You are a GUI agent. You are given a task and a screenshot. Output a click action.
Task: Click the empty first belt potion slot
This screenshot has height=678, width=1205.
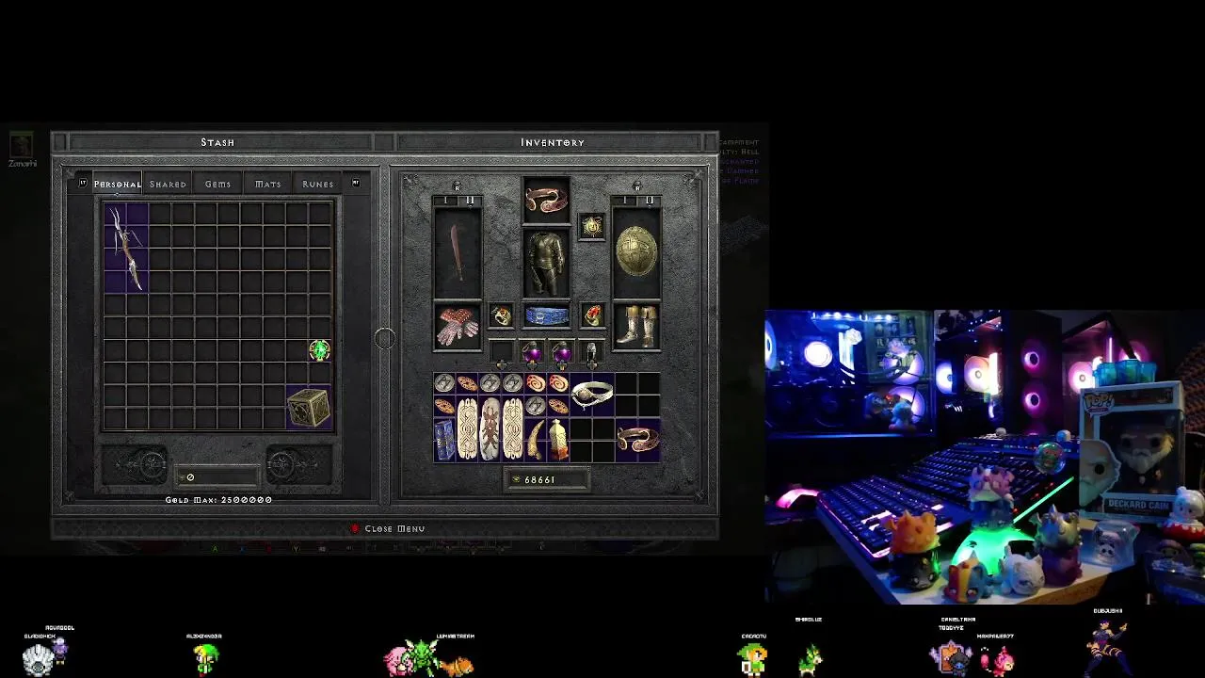[x=502, y=352]
